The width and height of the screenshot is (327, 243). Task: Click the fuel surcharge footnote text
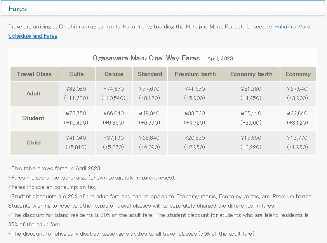(92, 178)
